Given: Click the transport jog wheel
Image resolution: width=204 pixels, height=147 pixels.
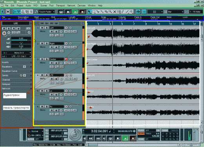Looking at the screenshot, I should 75,134.
